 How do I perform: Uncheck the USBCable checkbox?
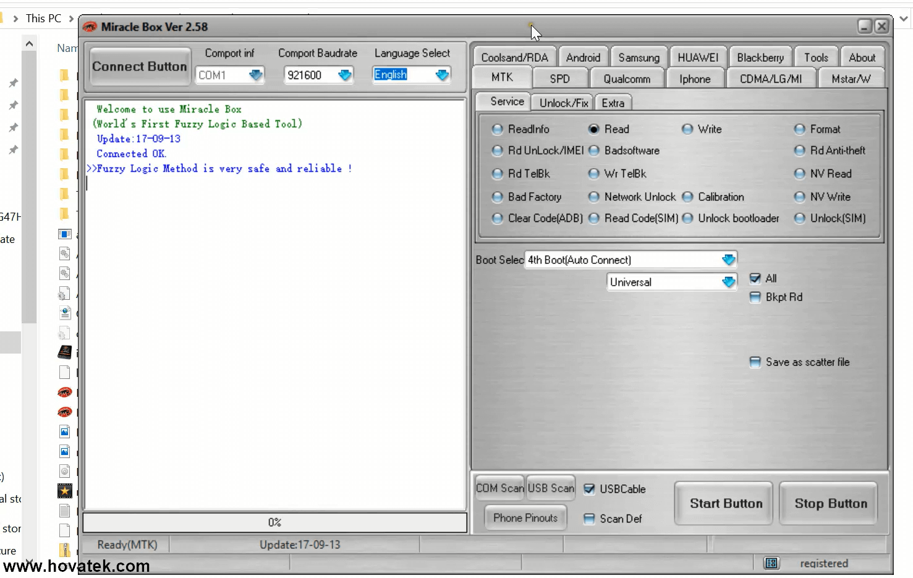click(589, 489)
